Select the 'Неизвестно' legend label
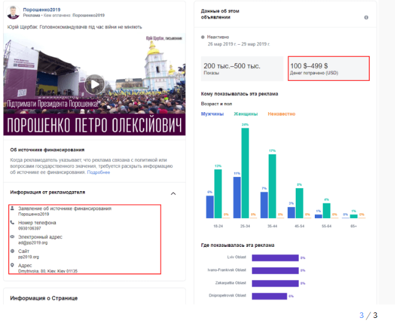395x321 pixels. (x=280, y=114)
